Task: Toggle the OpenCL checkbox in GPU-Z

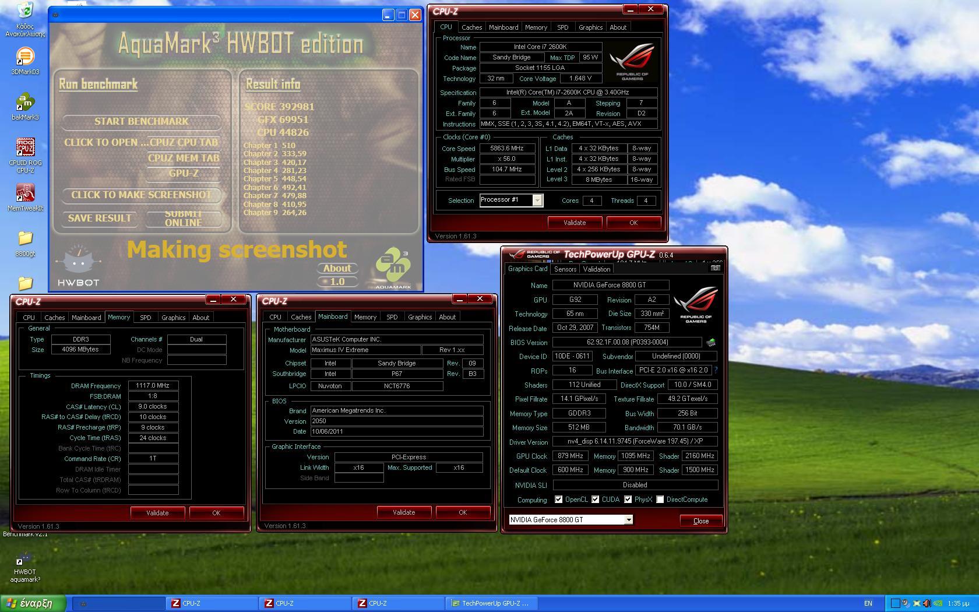Action: (558, 500)
